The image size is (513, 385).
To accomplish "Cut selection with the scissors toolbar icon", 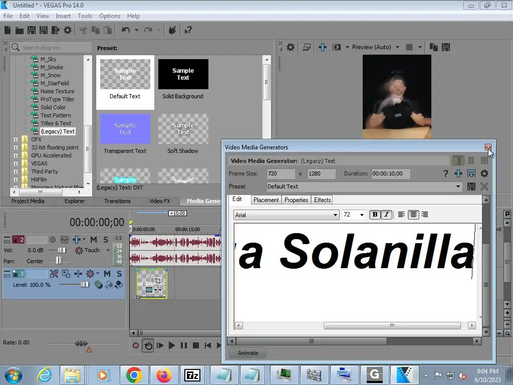I will (84, 31).
